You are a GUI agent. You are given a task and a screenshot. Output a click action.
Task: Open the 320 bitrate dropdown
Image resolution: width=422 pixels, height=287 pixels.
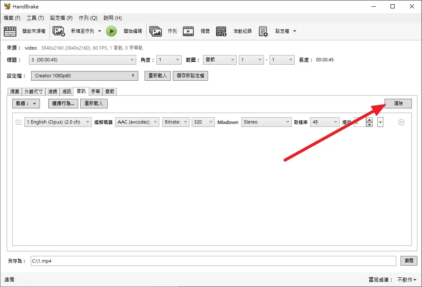[203, 122]
